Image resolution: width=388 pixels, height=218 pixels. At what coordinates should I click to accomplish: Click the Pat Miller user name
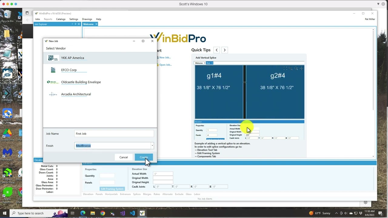tap(370, 19)
